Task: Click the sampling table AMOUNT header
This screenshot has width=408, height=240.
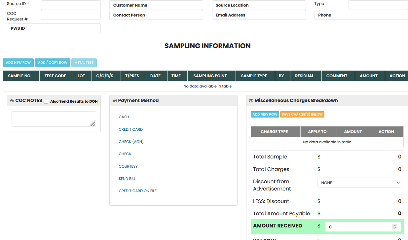Action: 370,76
